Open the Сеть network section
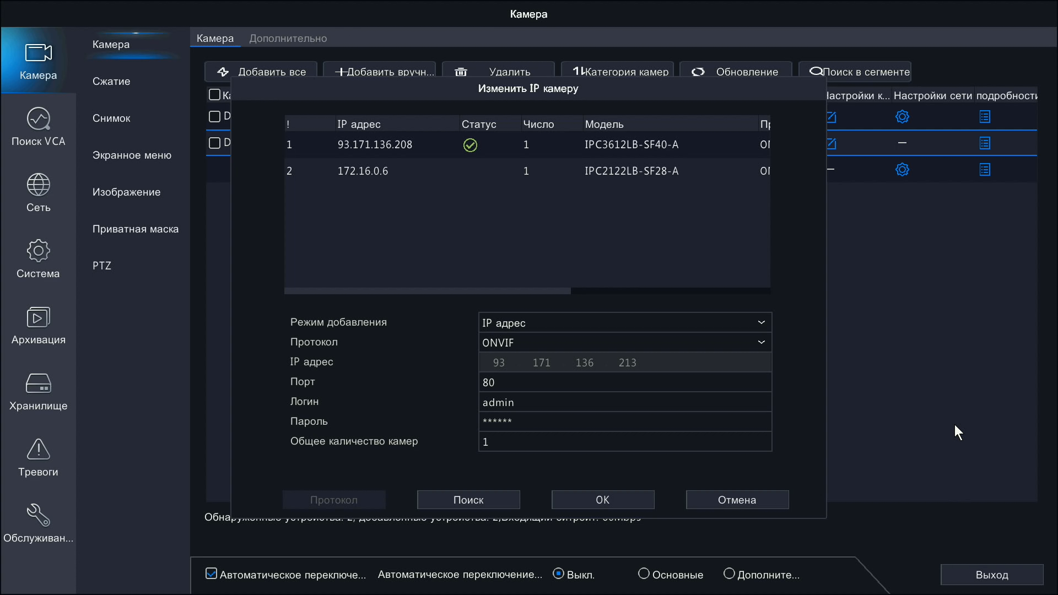This screenshot has width=1058, height=595. (x=38, y=193)
